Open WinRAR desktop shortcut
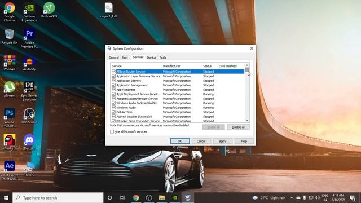361x203 pixels. click(x=10, y=63)
